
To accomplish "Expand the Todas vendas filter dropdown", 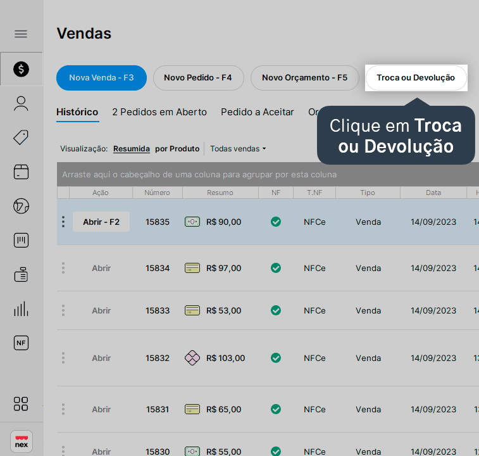I will [238, 149].
